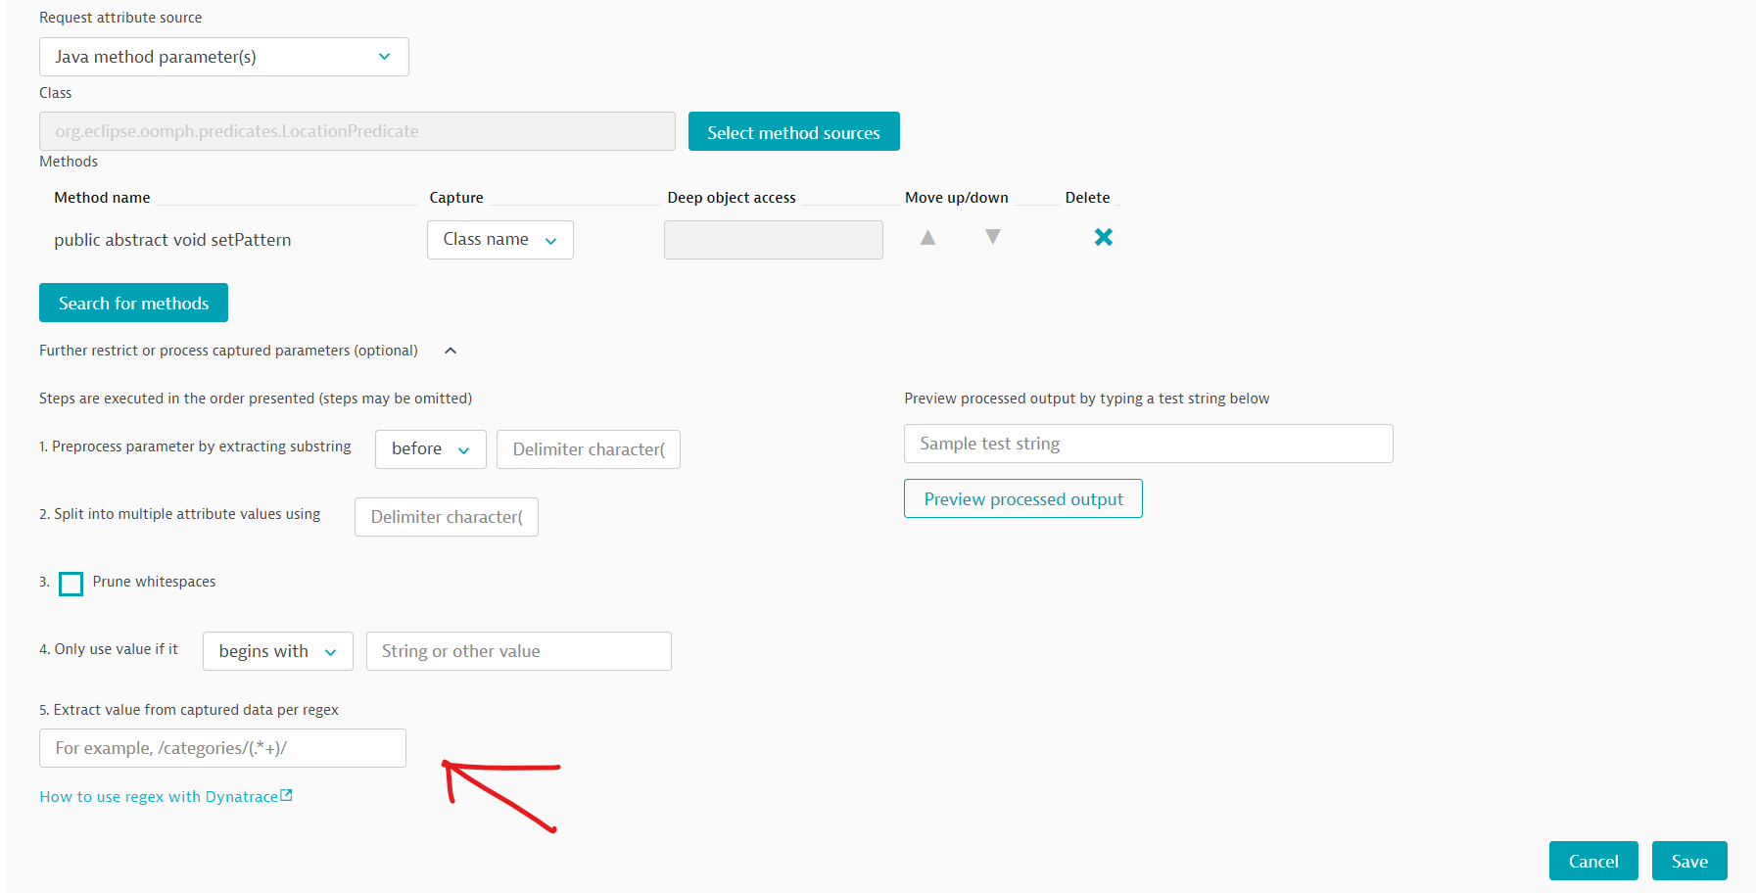1756x893 pixels.
Task: Click the move down arrow icon
Action: [992, 237]
